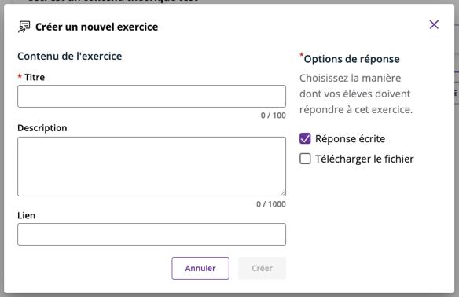Click the exercise icon beside dialog title
Image resolution: width=459 pixels, height=297 pixels.
(x=24, y=27)
